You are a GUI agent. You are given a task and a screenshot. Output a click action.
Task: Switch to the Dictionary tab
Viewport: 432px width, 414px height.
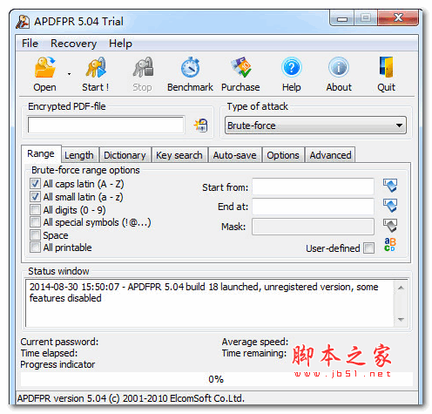coord(125,155)
